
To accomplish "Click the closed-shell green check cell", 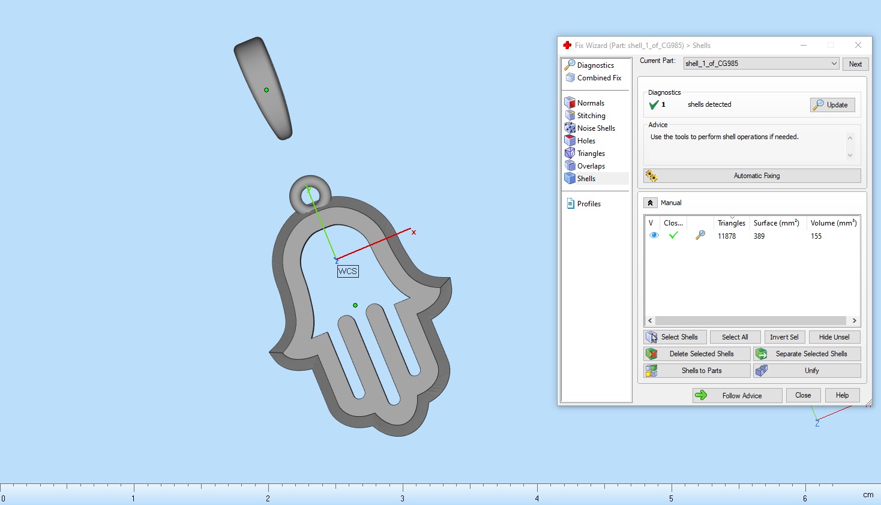I will tap(673, 236).
